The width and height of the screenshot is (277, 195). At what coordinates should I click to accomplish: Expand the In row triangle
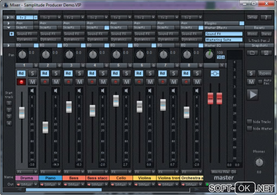8,17
